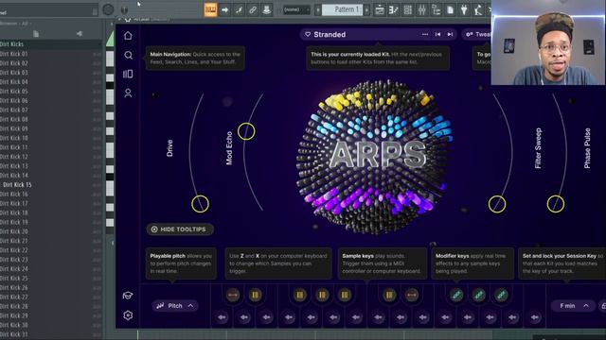Image resolution: width=606 pixels, height=340 pixels.
Task: Toggle step editing note icon
Action: tap(239, 9)
